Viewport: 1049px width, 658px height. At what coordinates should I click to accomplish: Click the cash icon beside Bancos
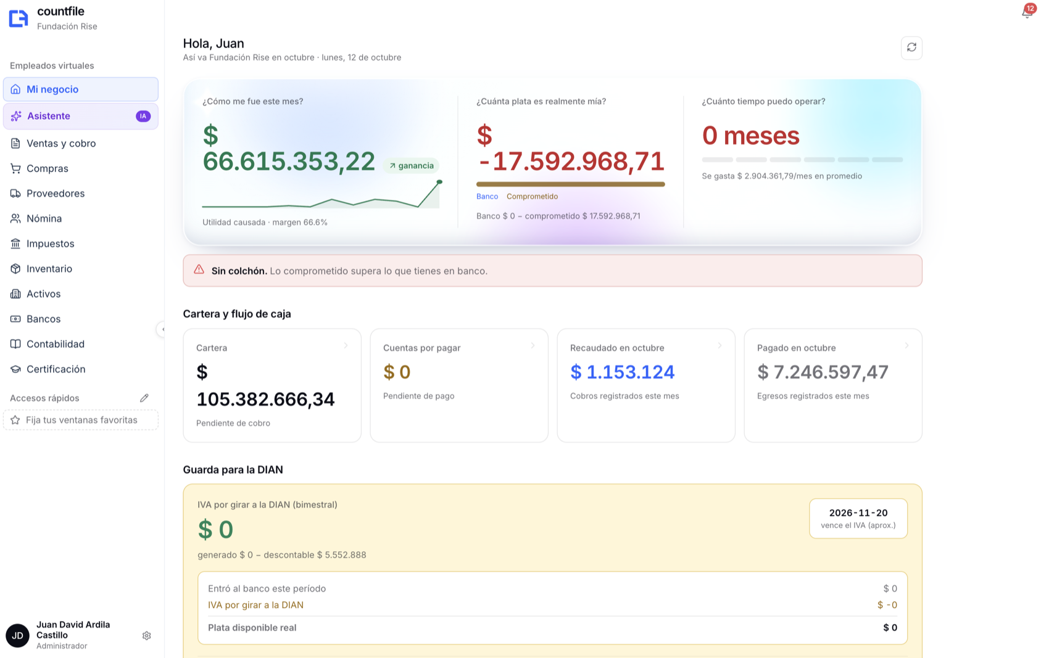click(x=15, y=319)
